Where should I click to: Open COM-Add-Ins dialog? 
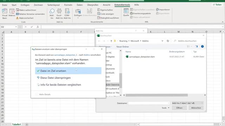[x=67, y=14]
